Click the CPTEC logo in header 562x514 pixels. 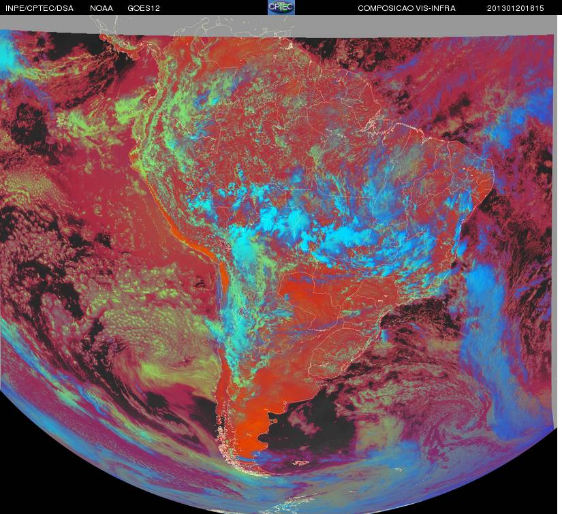(281, 7)
